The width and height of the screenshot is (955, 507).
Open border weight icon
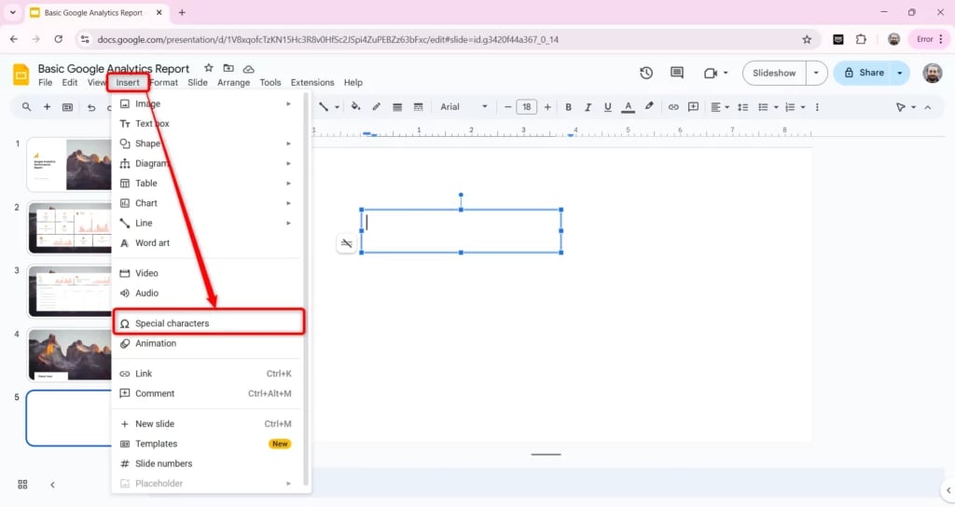[x=397, y=107]
